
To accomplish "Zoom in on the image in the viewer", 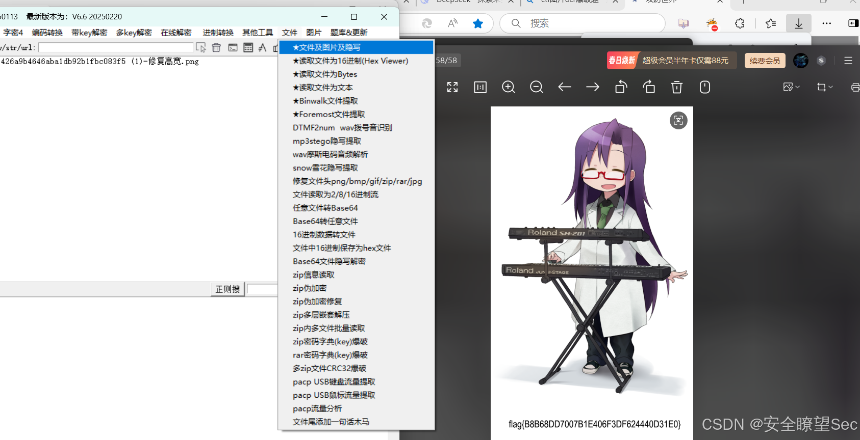I will tap(509, 87).
